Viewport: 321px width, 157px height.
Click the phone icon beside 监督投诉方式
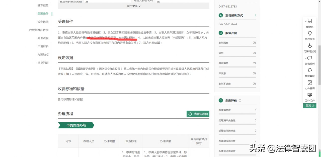click(x=220, y=15)
